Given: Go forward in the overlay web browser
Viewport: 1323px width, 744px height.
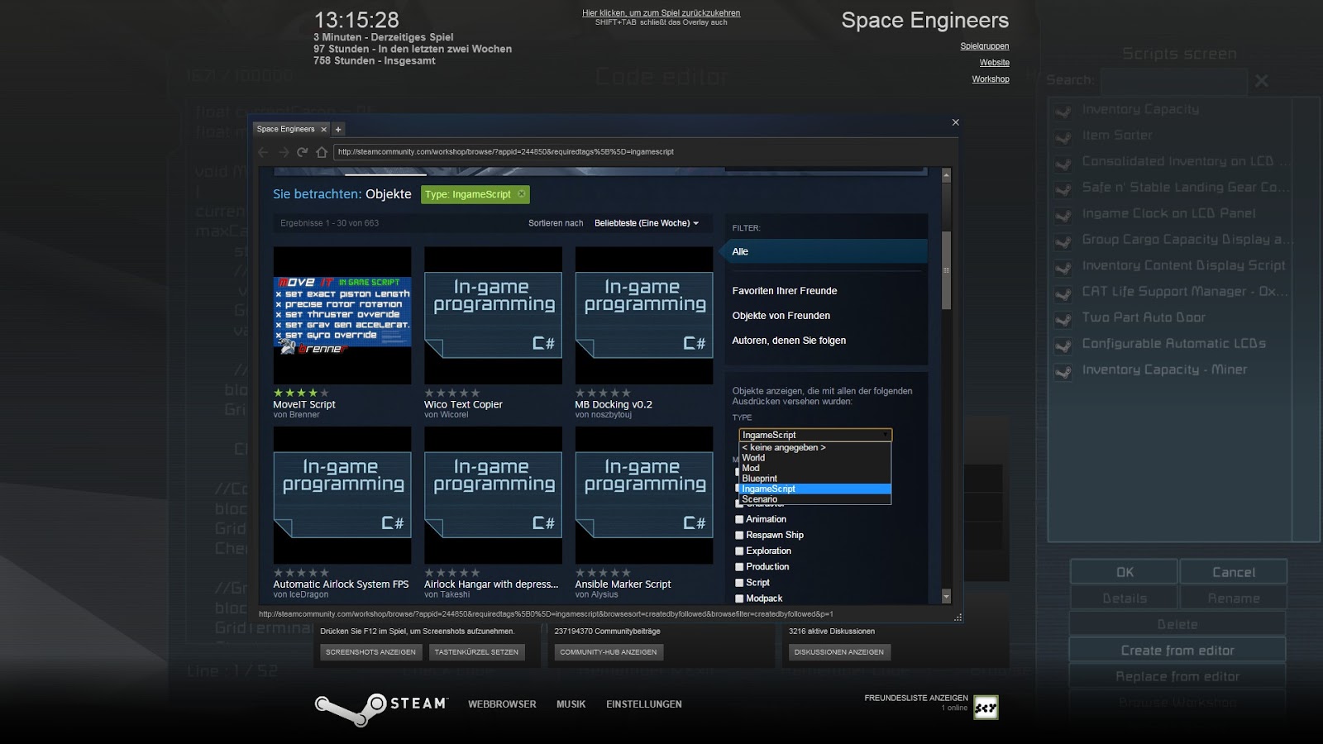Looking at the screenshot, I should (x=284, y=152).
